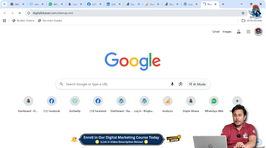Close the cPanel tab

coord(43,4)
